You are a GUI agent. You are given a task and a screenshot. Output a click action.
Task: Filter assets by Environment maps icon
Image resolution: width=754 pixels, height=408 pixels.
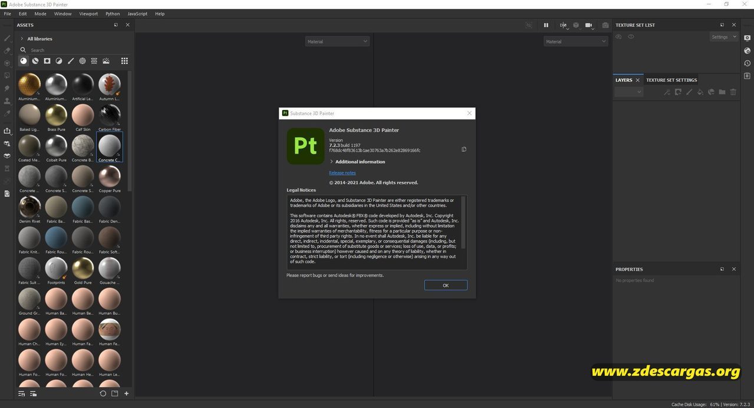pos(106,61)
